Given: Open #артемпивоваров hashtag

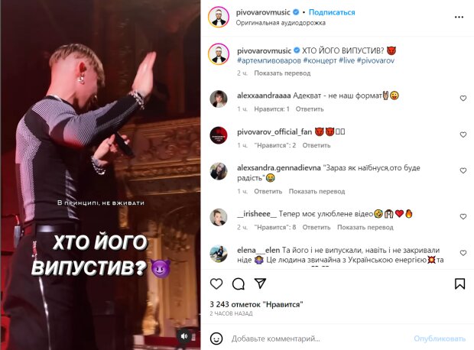Looking at the screenshot, I should 269,60.
